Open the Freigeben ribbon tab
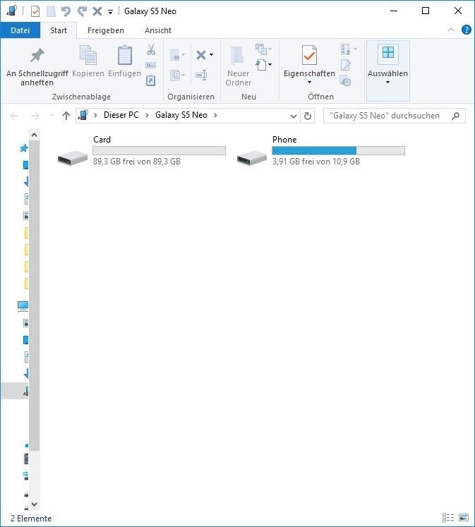This screenshot has height=527, width=475. 106,30
